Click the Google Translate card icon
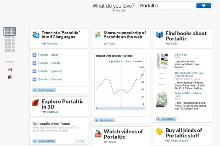Viewport: 220px width, 146px height. pyautogui.click(x=36, y=35)
